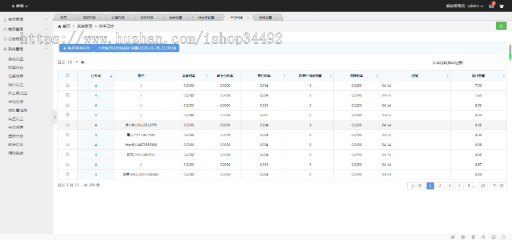Select 任务列表 in the sidebar menu
The width and height of the screenshot is (512, 240).
(16, 75)
